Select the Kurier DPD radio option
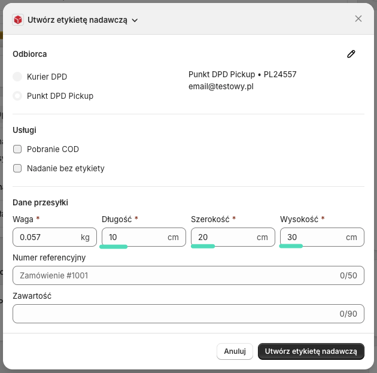The image size is (377, 373). point(17,77)
